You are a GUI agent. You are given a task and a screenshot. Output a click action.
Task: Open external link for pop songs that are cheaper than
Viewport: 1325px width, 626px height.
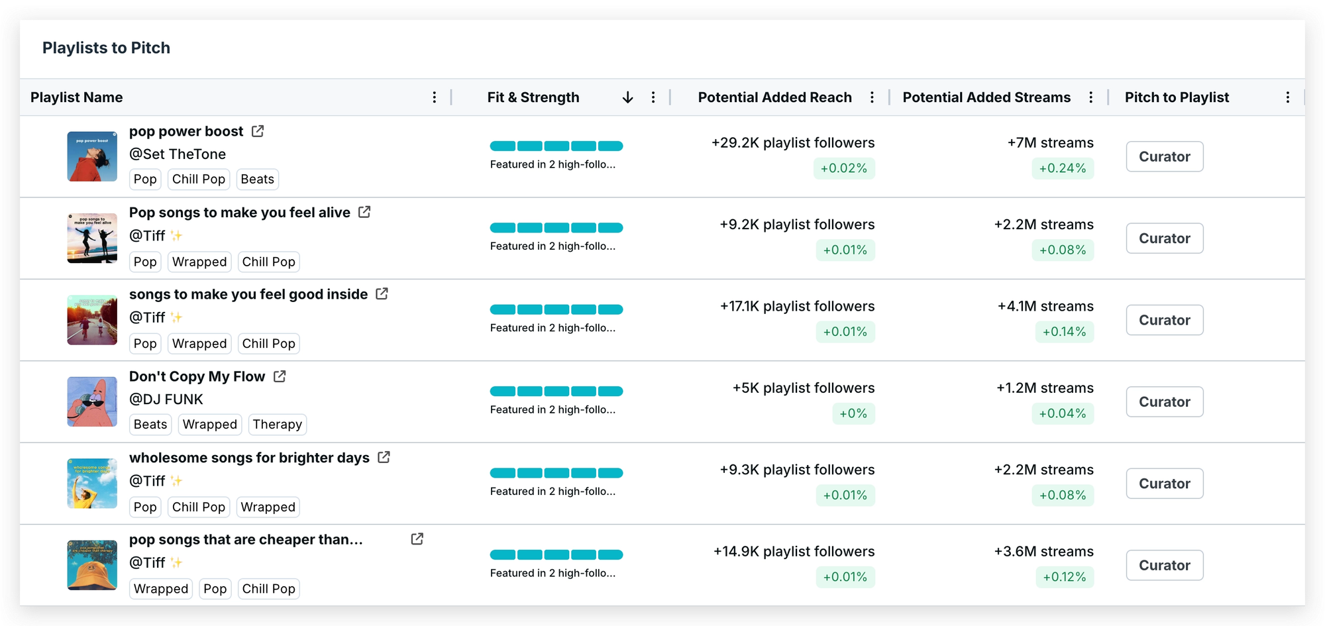pos(417,539)
